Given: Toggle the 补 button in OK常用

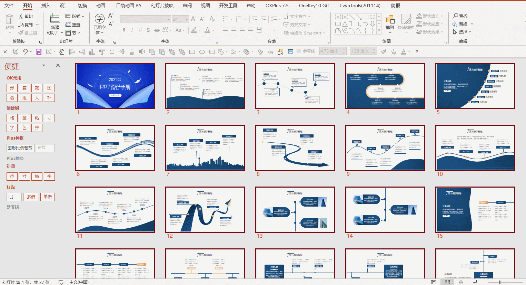Looking at the screenshot, I should point(49,98).
